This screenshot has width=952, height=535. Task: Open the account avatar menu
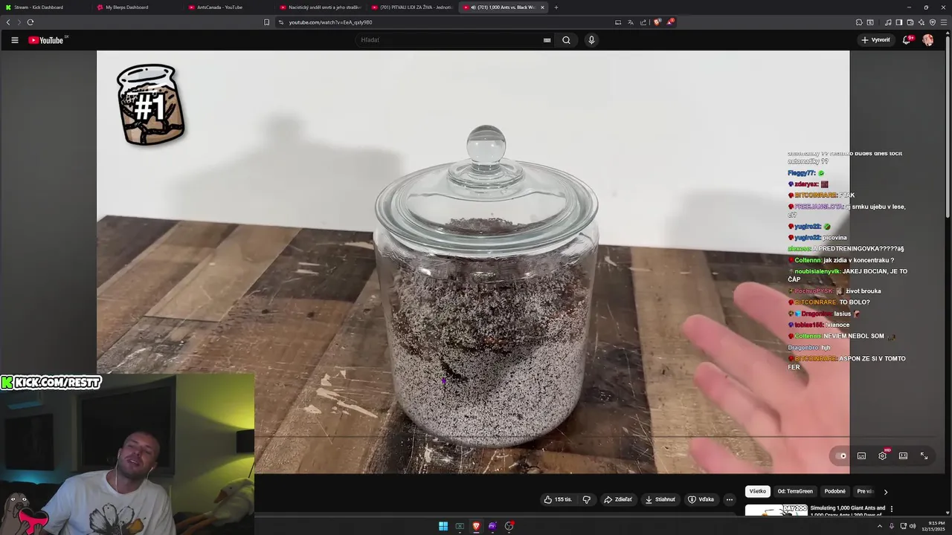click(927, 40)
